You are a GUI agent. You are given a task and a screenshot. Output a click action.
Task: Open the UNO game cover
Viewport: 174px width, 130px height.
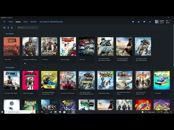click(x=143, y=105)
